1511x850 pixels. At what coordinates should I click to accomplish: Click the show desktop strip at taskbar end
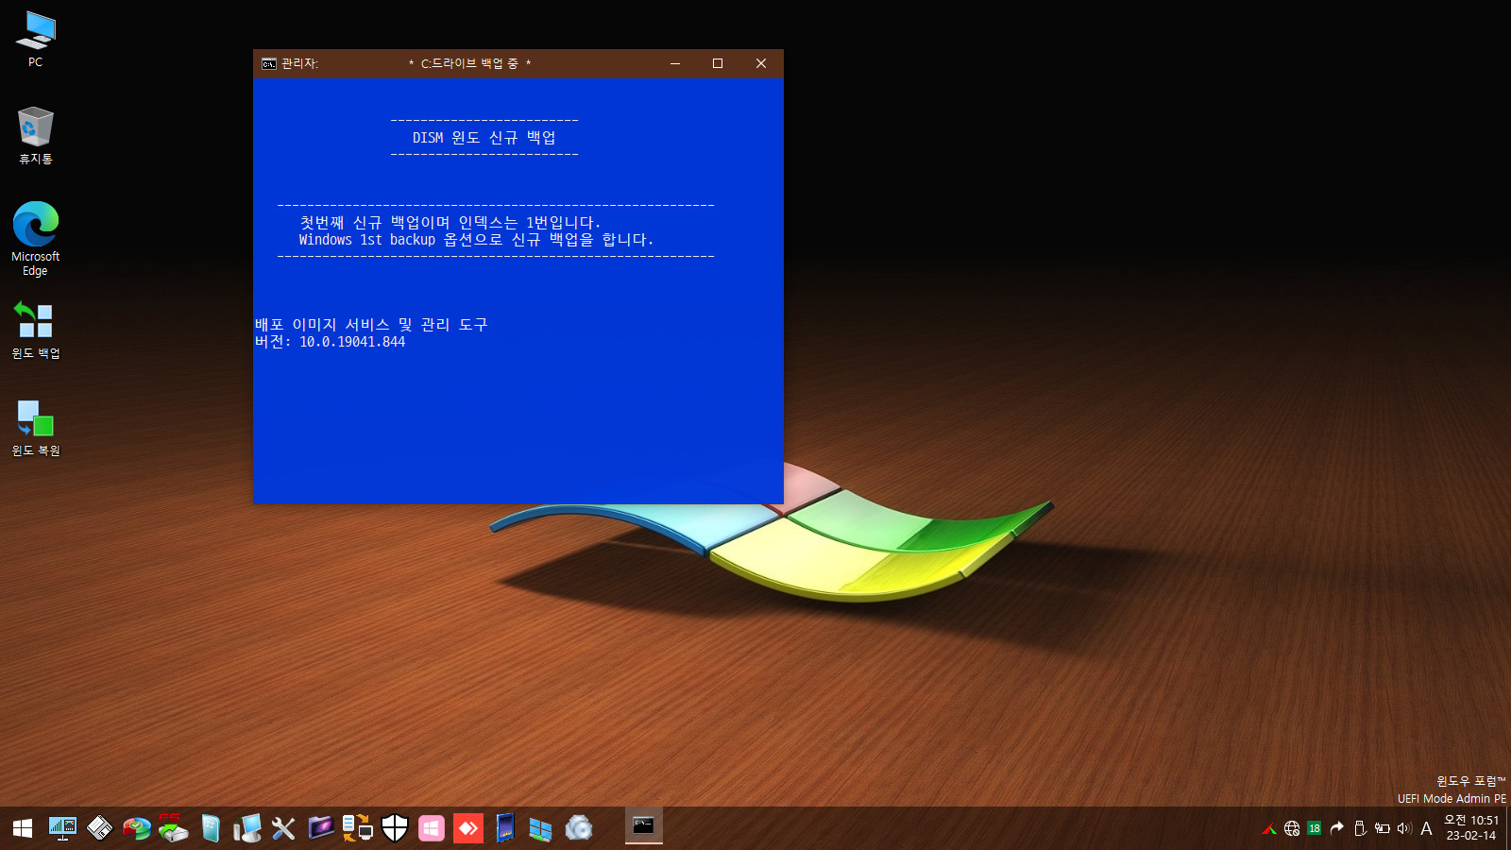pos(1508,828)
